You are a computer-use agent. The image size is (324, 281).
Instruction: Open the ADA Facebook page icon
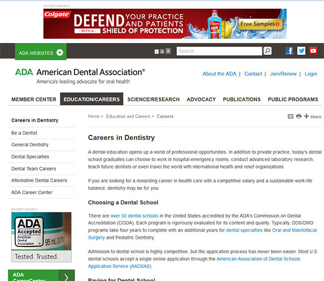pyautogui.click(x=289, y=51)
